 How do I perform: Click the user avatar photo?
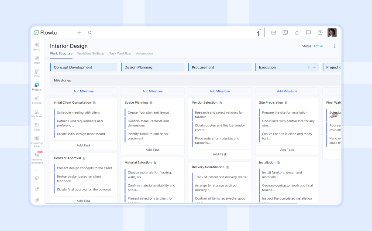tap(332, 33)
